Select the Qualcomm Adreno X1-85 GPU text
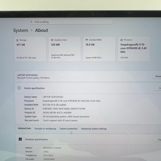The height and width of the screenshot is (161, 161). click(63, 57)
